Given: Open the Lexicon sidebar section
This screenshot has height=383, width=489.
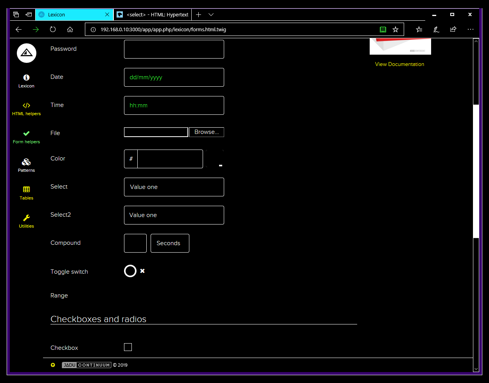Looking at the screenshot, I should [x=26, y=81].
